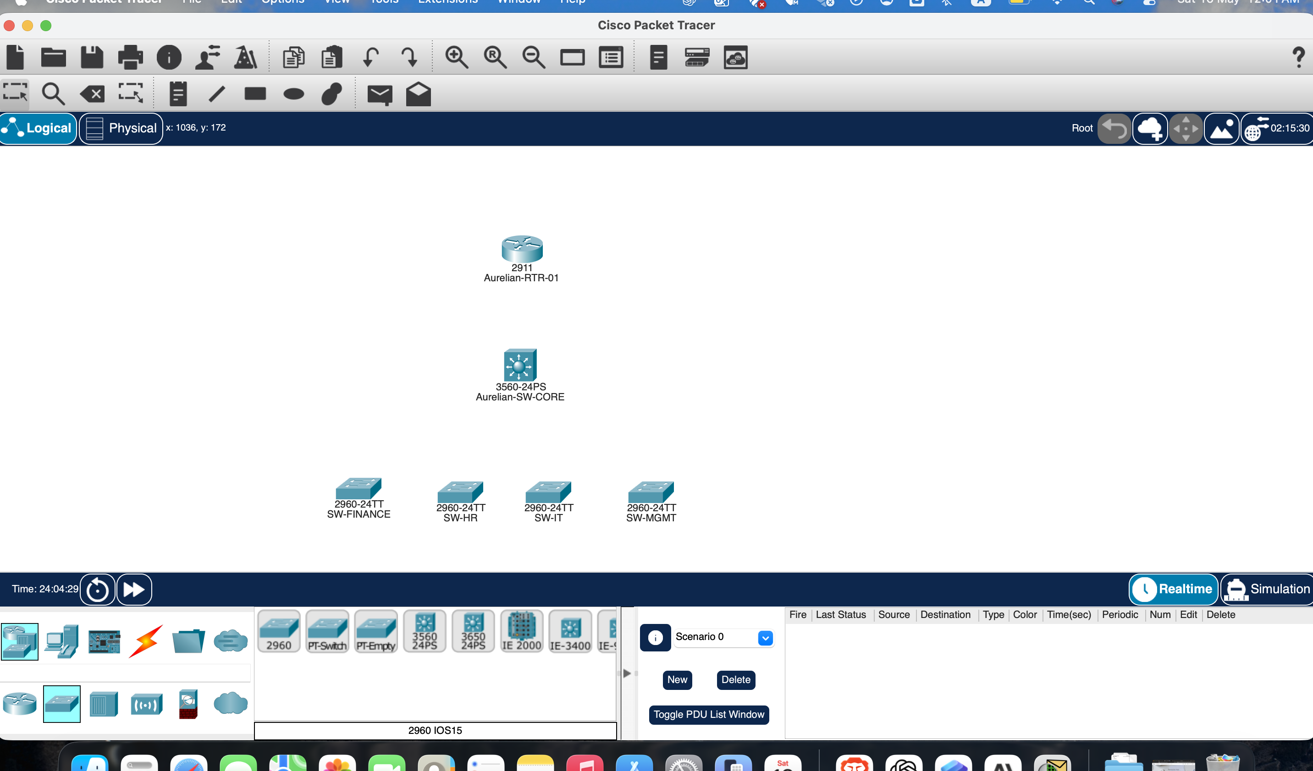Pick the PT-Switch device

click(327, 631)
